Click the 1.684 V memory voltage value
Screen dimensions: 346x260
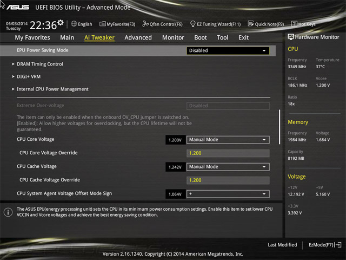click(323, 140)
